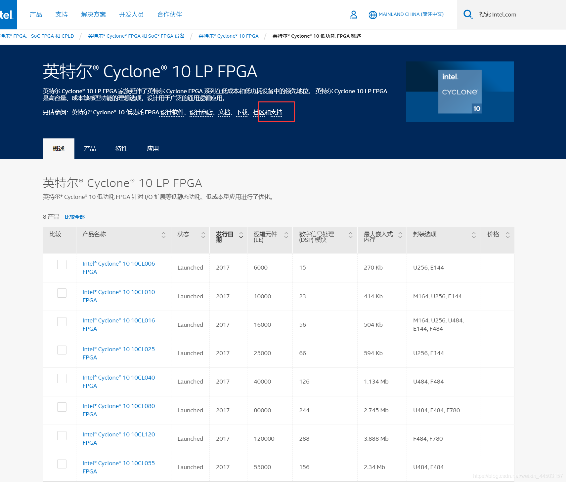Toggle sort on DSP blocks column

click(350, 235)
